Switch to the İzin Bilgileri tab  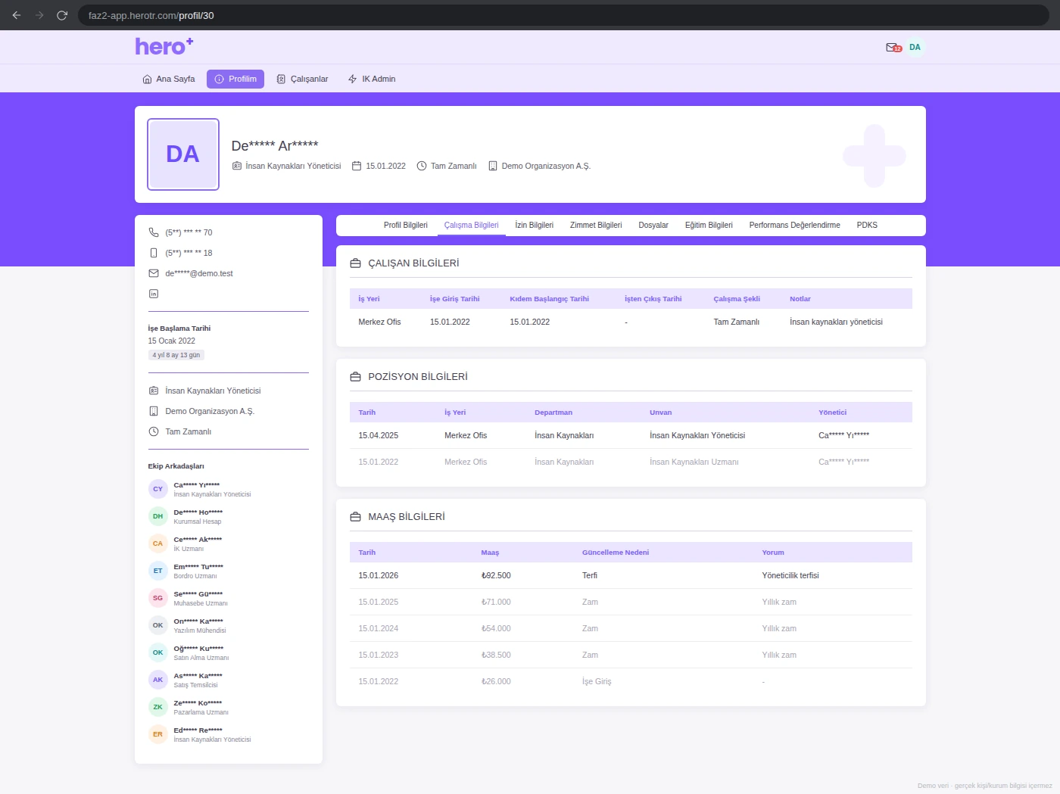click(535, 225)
